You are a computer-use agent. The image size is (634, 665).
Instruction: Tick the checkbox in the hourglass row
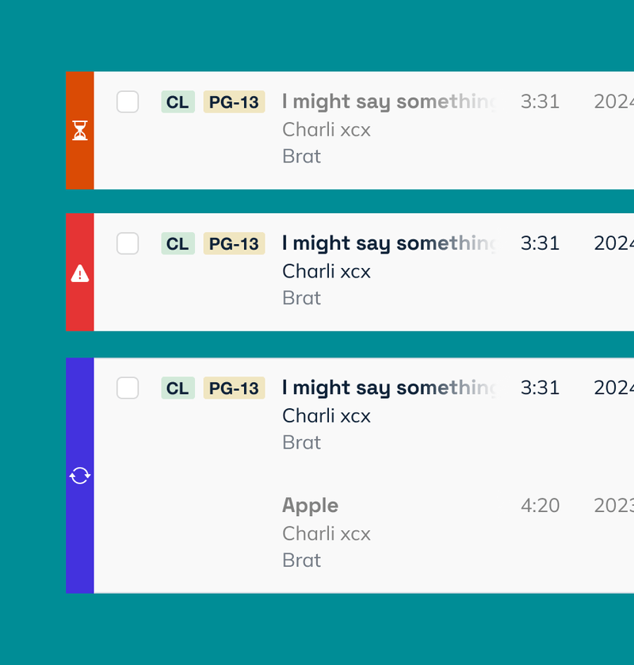tap(128, 101)
